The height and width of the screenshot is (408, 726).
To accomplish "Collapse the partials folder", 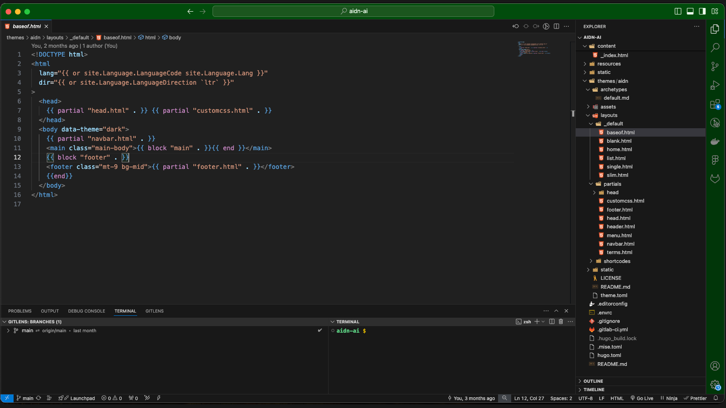I will tap(612, 184).
